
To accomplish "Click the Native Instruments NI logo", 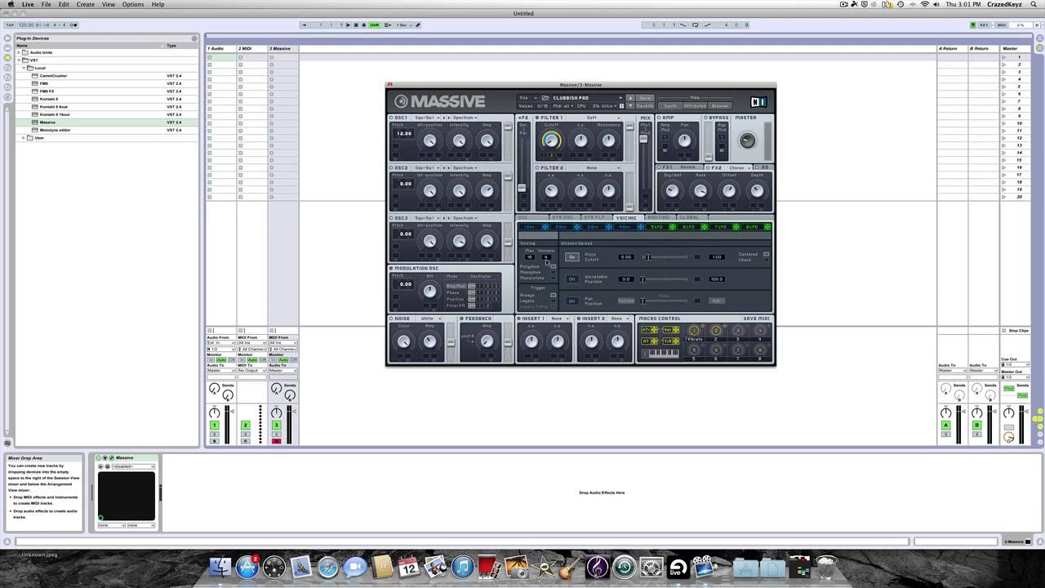I will pyautogui.click(x=758, y=102).
